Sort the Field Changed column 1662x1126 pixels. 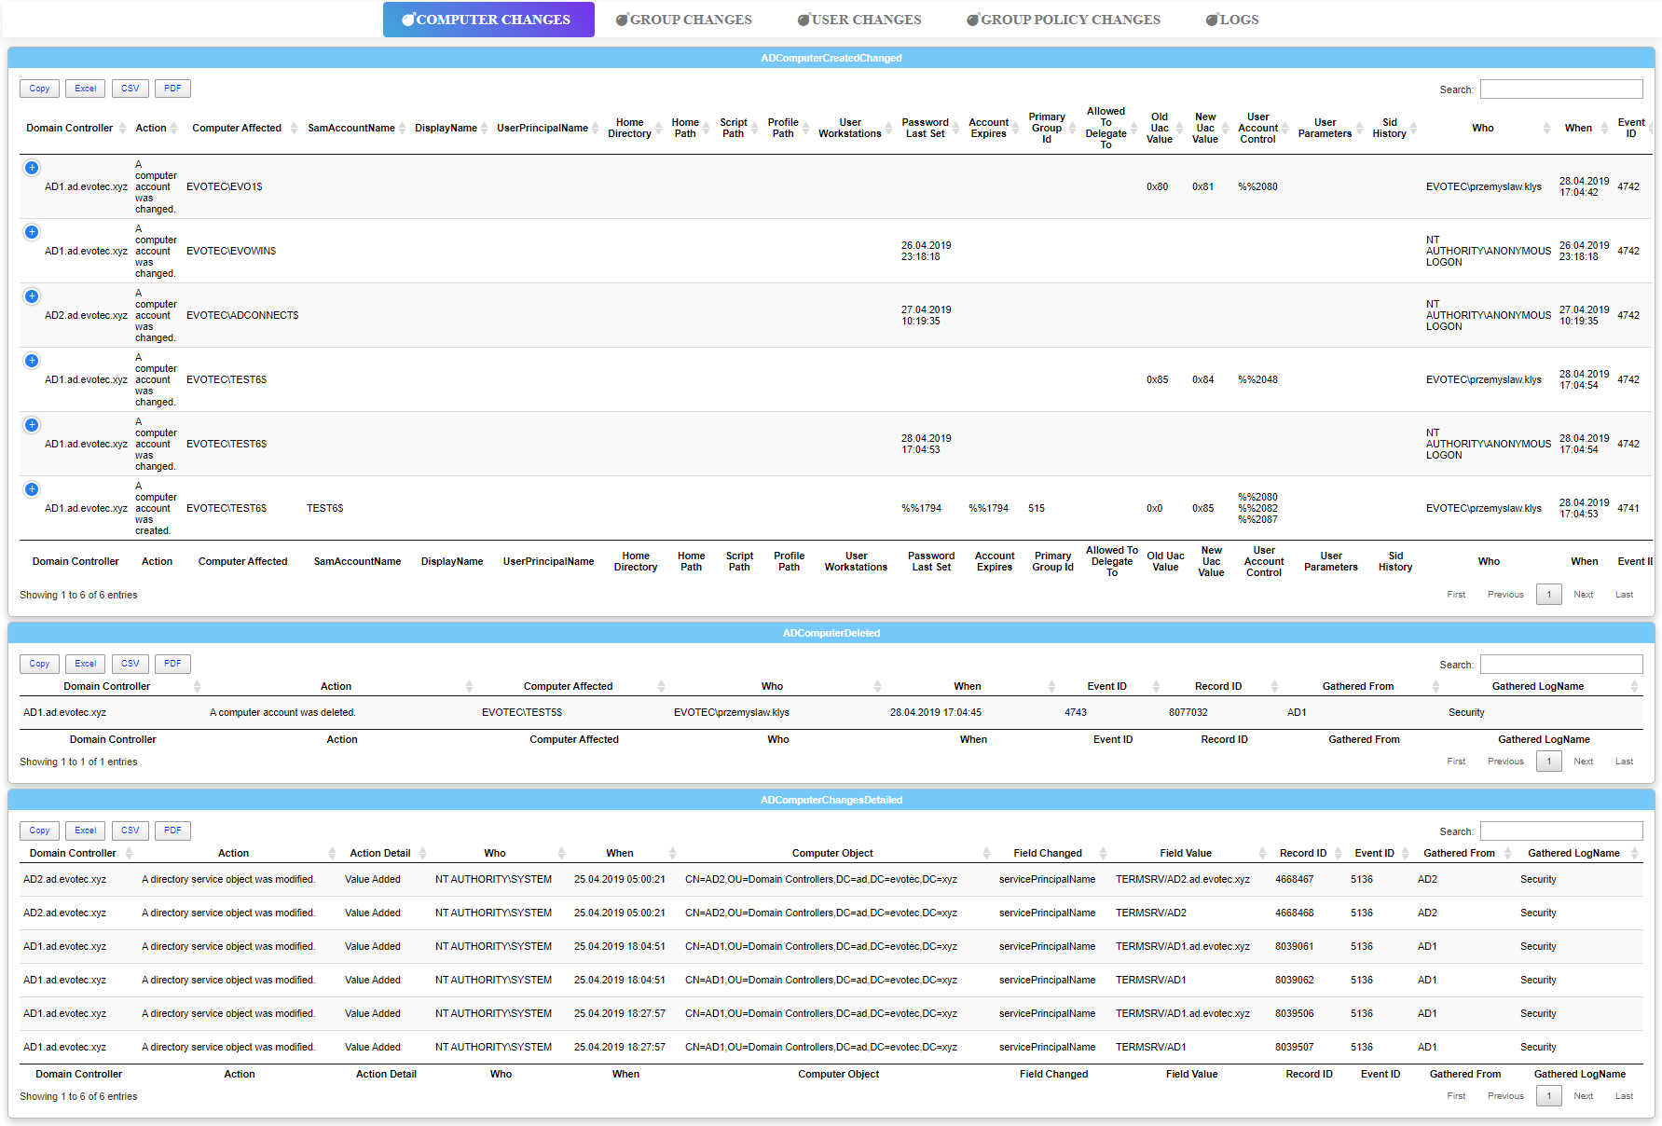tap(1049, 852)
